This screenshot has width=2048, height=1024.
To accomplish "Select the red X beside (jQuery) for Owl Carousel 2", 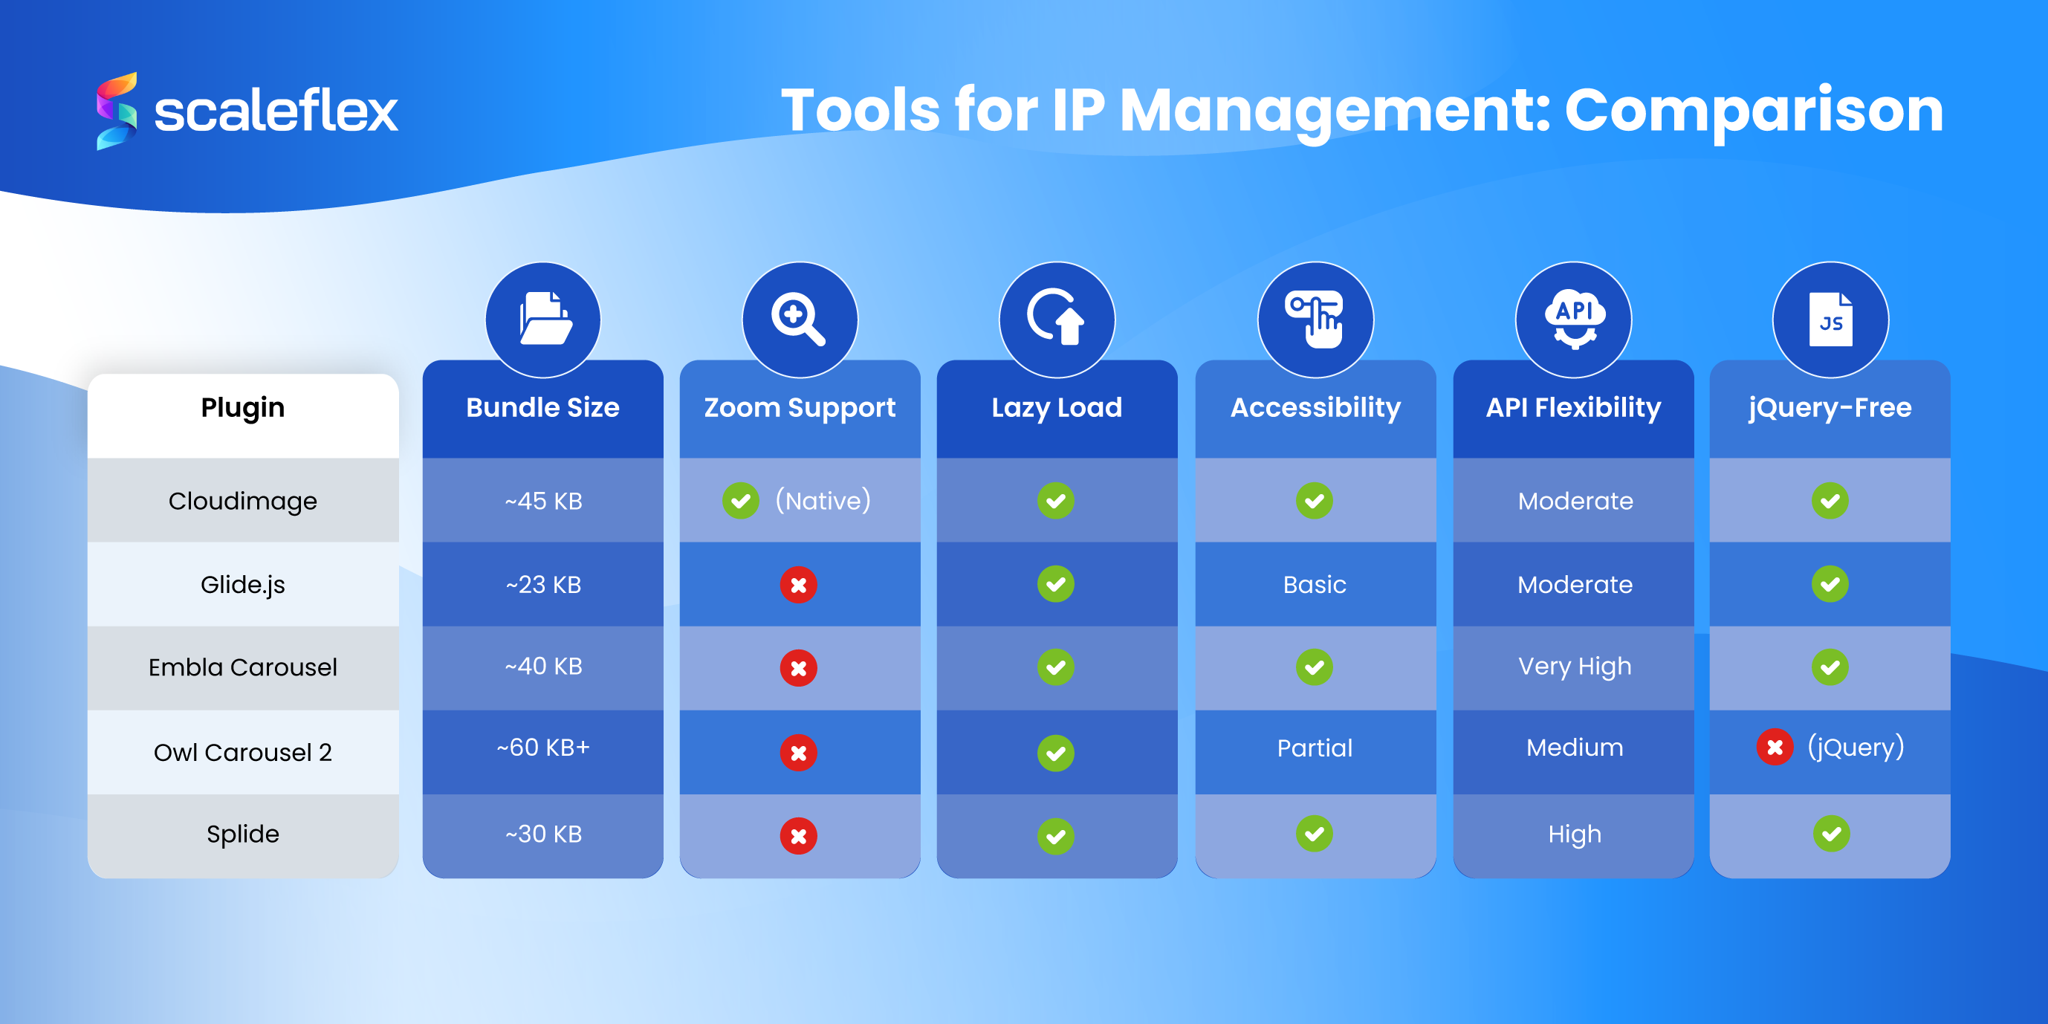I will 1774,748.
